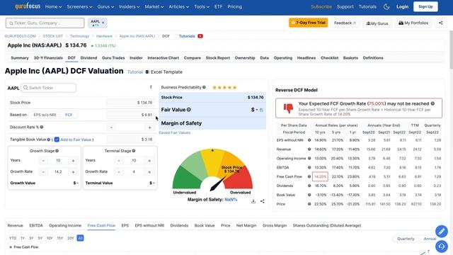Viewport: 453px width, 255px height.
Task: Click the 7-Day Free Trial button
Action: [x=309, y=23]
